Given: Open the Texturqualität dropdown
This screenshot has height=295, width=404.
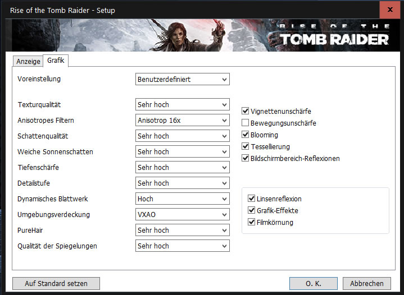Looking at the screenshot, I should click(x=183, y=105).
